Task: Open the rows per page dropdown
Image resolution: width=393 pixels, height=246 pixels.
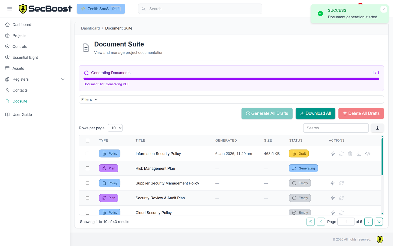Action: coord(115,128)
